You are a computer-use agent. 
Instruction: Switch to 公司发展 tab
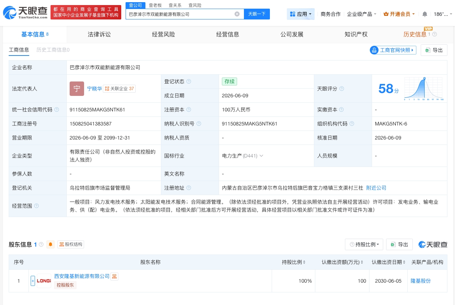coord(292,34)
